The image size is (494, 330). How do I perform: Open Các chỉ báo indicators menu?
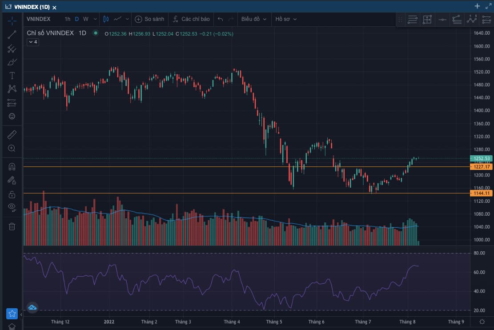pyautogui.click(x=191, y=19)
